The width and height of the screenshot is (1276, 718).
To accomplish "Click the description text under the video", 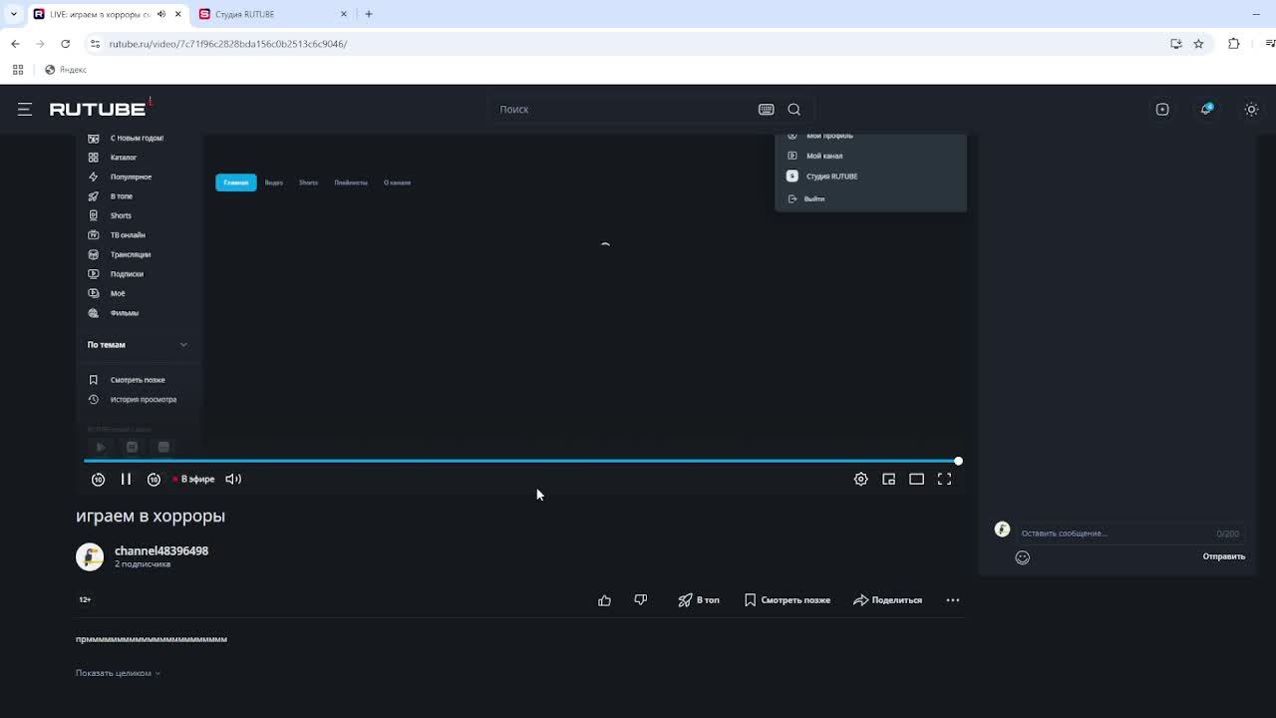I will (x=152, y=639).
